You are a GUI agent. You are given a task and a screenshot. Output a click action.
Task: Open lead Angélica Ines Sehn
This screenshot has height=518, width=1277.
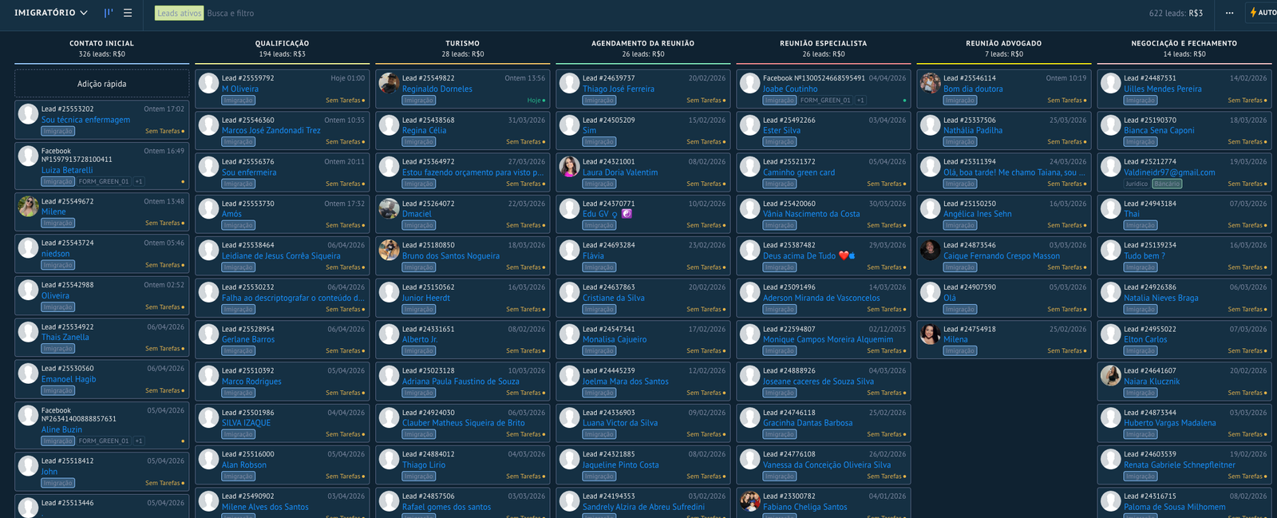978,214
